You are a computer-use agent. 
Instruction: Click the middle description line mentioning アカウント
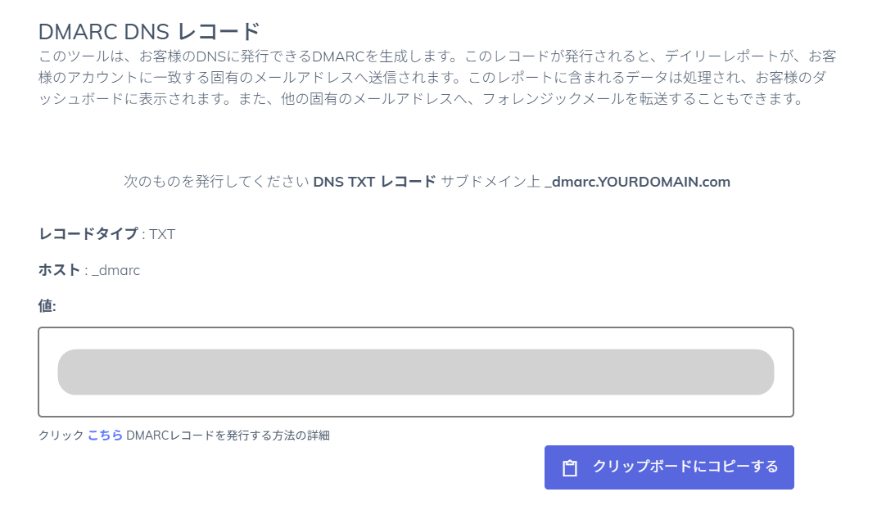click(x=432, y=77)
